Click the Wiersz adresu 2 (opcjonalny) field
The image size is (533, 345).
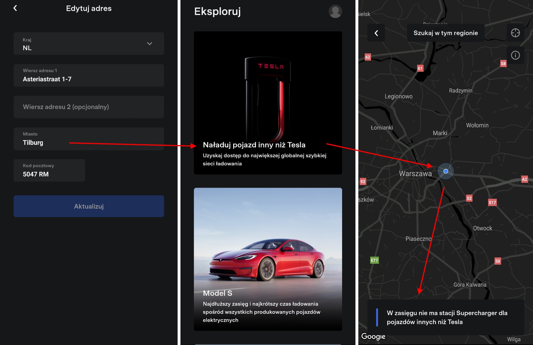coord(89,107)
